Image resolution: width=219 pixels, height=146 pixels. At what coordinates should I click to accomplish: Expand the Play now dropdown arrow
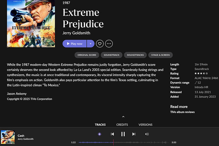90,44
